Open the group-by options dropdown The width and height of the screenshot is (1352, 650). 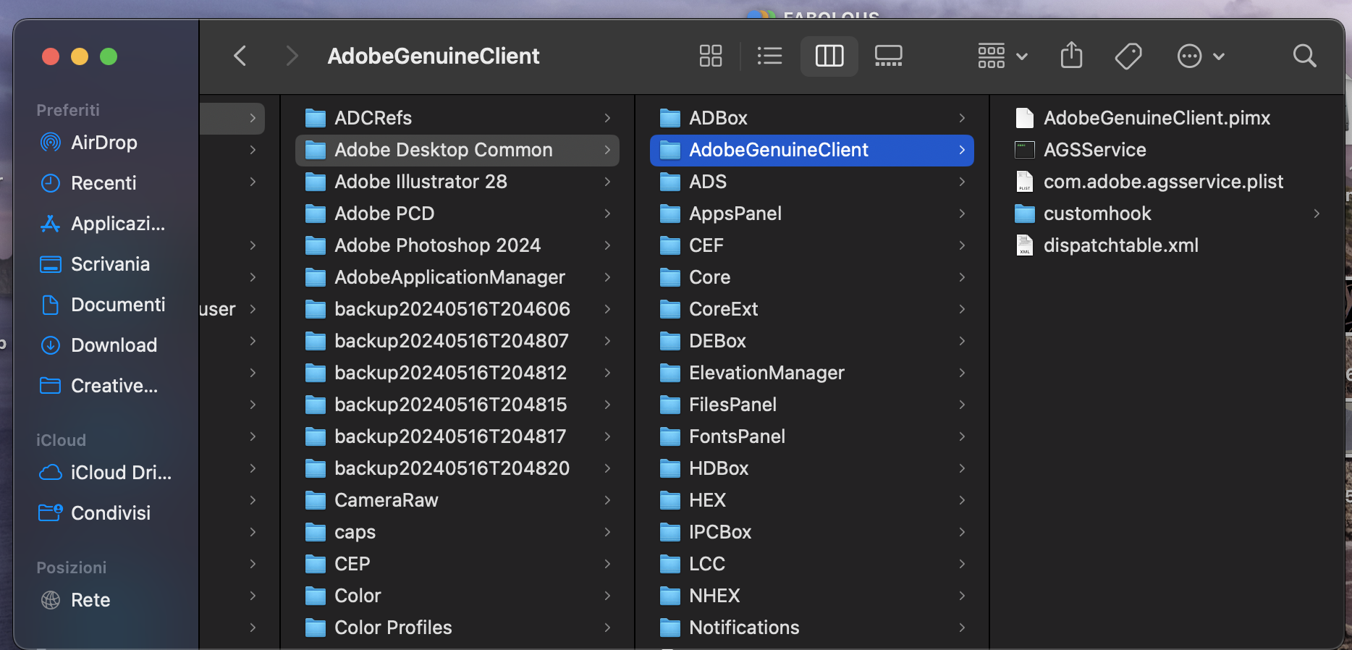pyautogui.click(x=1002, y=56)
